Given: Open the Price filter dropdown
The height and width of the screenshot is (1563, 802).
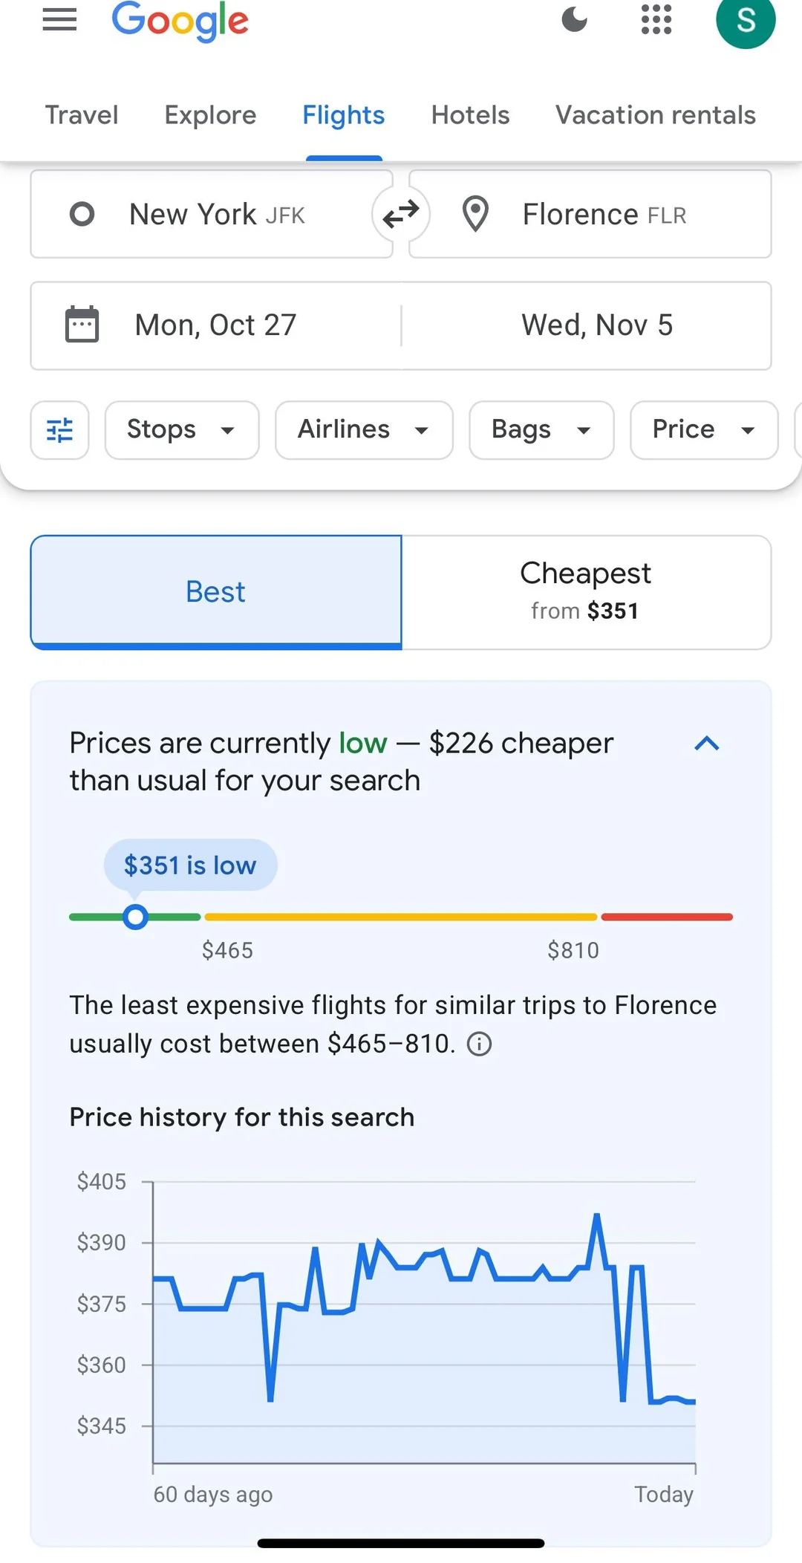Looking at the screenshot, I should [x=703, y=430].
